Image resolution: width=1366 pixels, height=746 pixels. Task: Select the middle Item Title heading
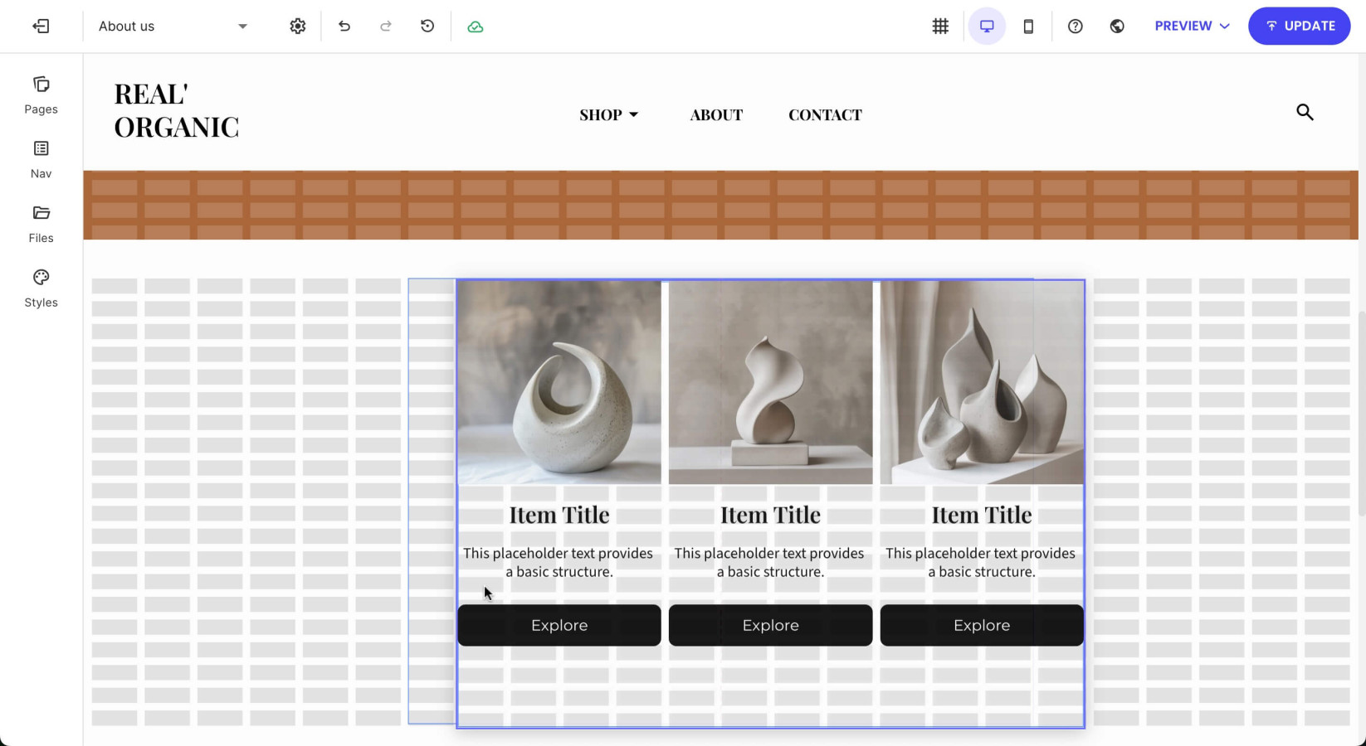(x=770, y=515)
